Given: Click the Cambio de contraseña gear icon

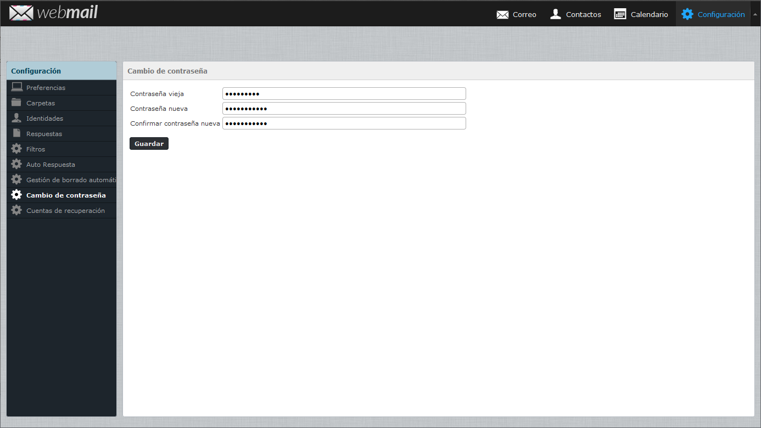Looking at the screenshot, I should (16, 195).
